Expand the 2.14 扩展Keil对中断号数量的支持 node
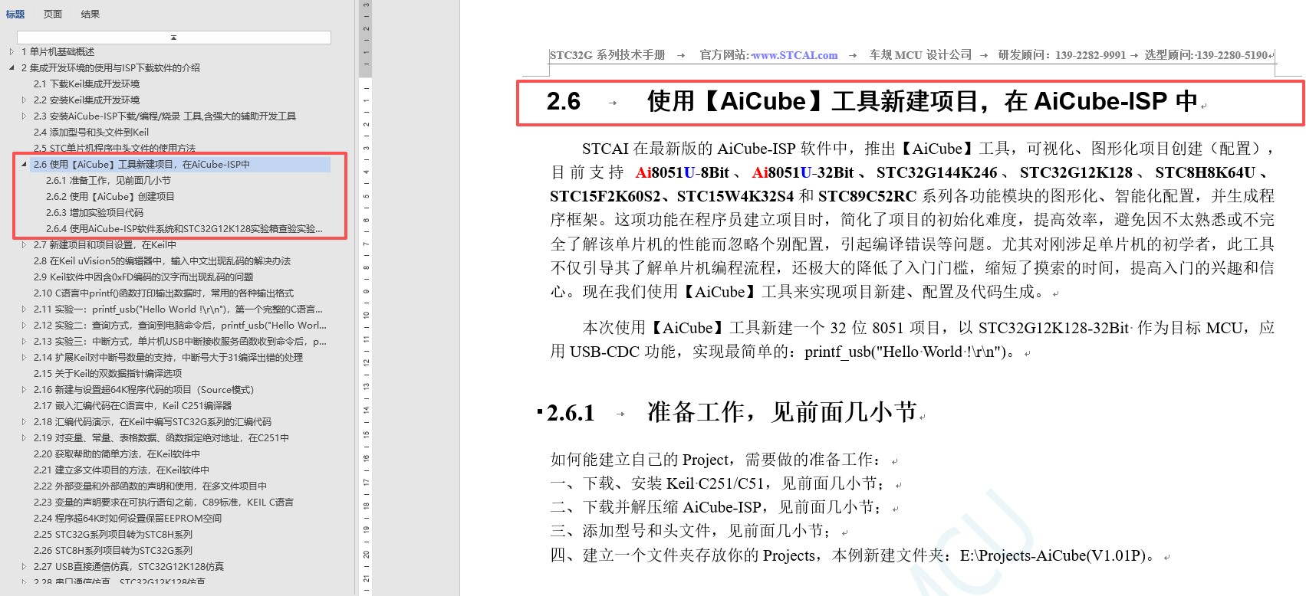 coord(24,358)
